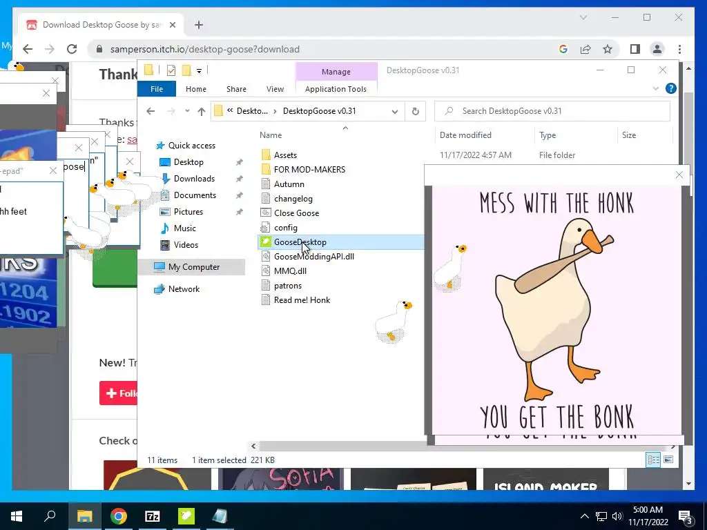This screenshot has width=707, height=530.
Task: Open File Explorer help
Action: pos(670,89)
